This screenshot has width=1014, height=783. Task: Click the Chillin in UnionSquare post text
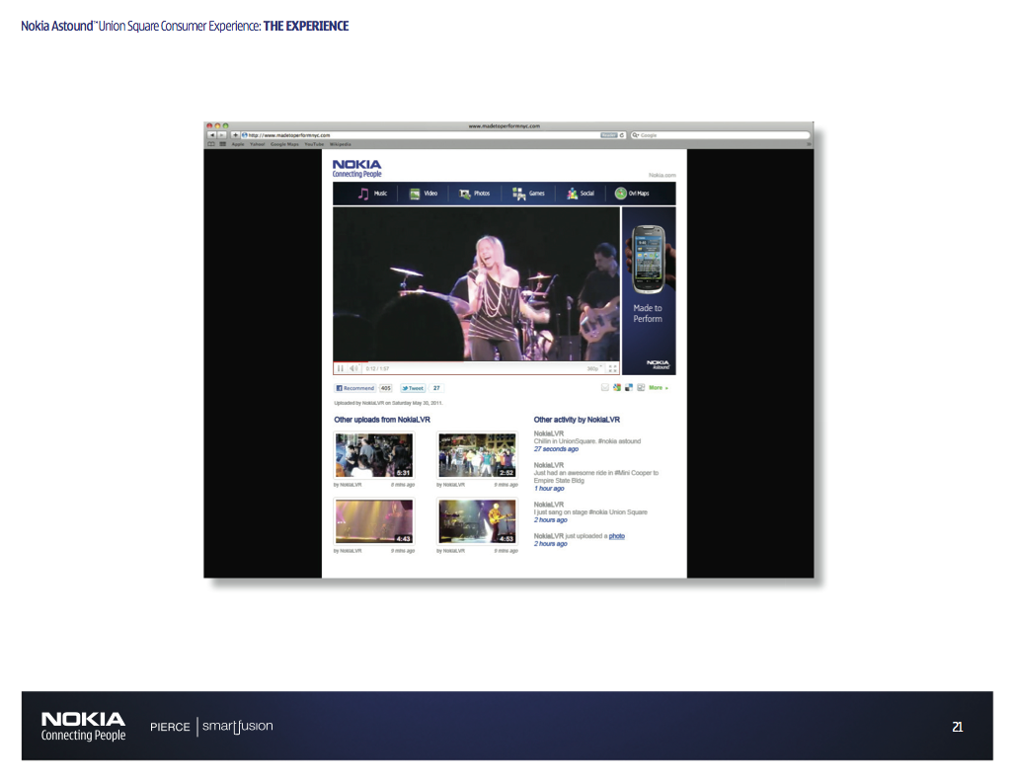(587, 441)
